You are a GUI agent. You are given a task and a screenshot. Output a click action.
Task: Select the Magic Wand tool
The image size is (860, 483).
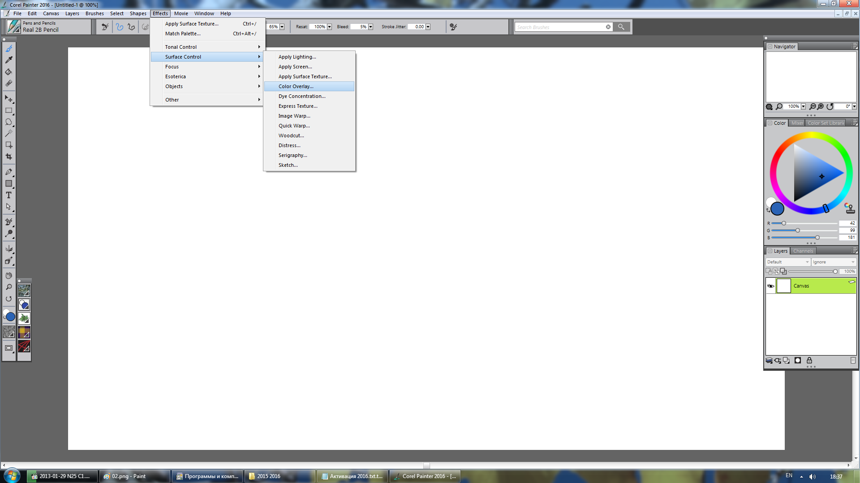pos(9,133)
